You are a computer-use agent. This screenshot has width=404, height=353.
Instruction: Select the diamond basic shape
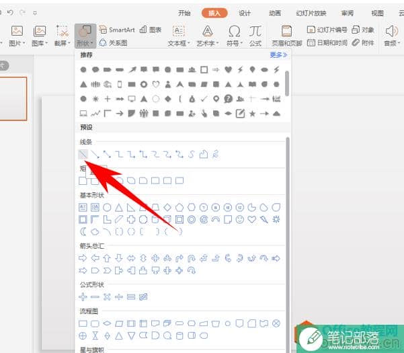167,207
